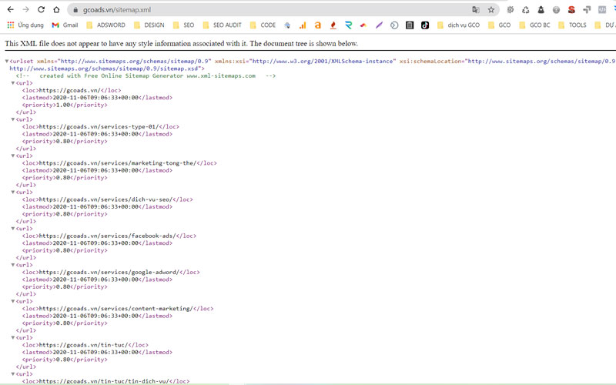Reload the sitemap page
Screen dimensions: 616x385
point(42,9)
